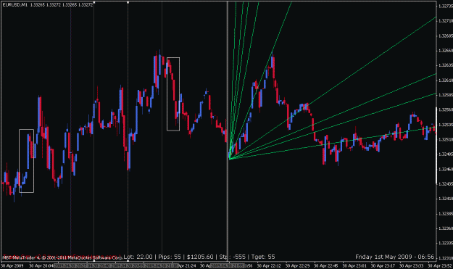Click the 1.32510 price scale label
This screenshot has height=269, width=453.
click(x=445, y=139)
